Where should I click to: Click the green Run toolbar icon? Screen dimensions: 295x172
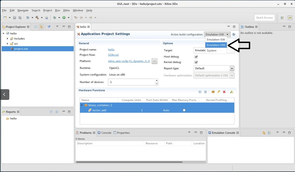[x=64, y=18]
